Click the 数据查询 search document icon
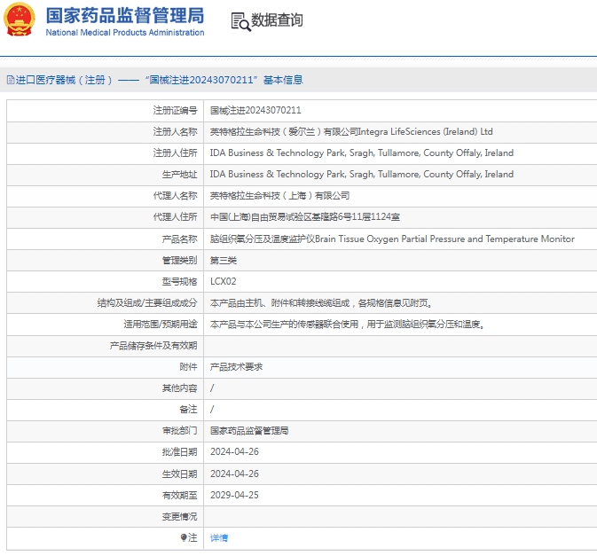 240,21
